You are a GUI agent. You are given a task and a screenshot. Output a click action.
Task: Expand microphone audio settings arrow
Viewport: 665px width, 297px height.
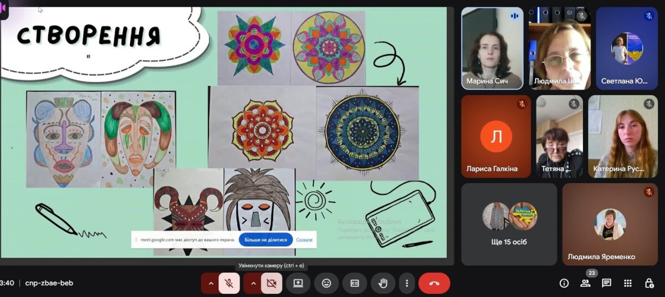point(210,283)
